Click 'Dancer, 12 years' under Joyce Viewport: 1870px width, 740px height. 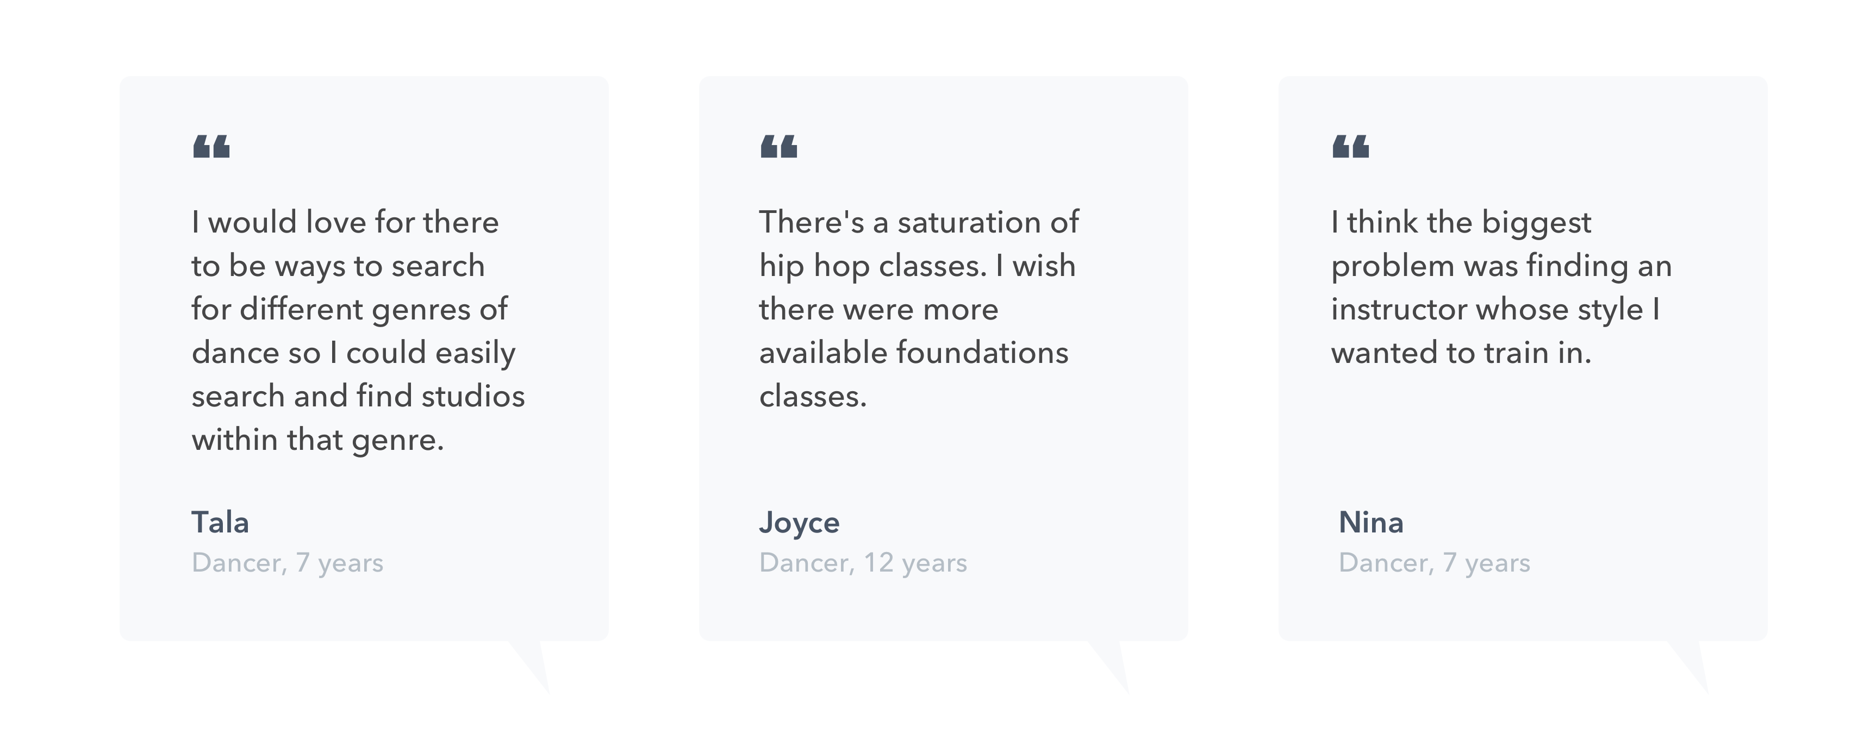click(x=863, y=563)
